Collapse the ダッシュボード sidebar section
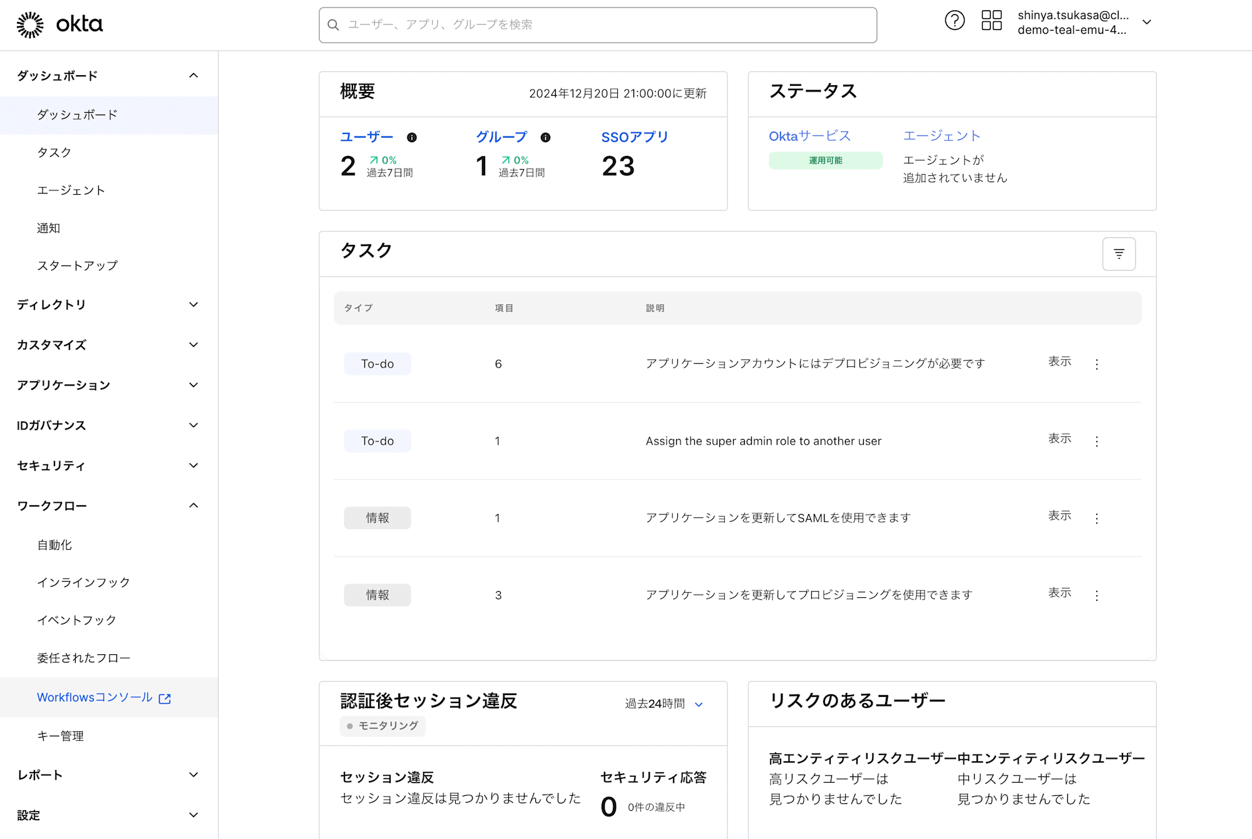Screen dimensions: 1252x839 pos(193,76)
